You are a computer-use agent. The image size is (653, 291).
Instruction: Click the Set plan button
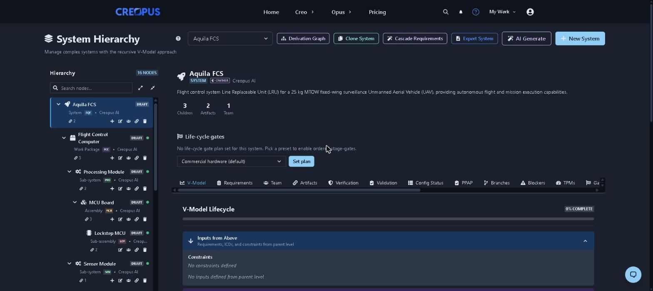302,162
